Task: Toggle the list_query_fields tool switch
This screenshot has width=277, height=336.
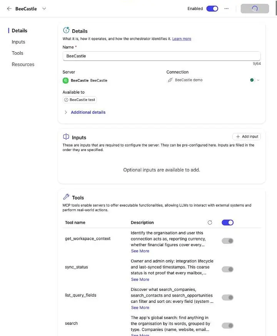Action: click(228, 297)
